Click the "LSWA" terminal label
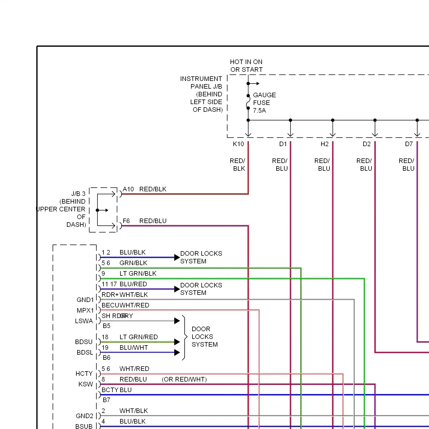Viewport: 429px width, 429px height. tap(84, 321)
